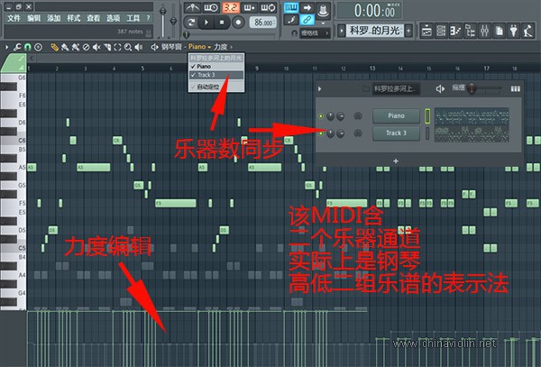Open the pattern selector 科罗..的月光
Image resolution: width=541 pixels, height=367 pixels.
click(x=375, y=31)
